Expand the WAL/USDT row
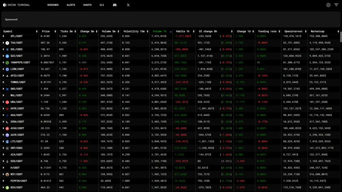 3,95
